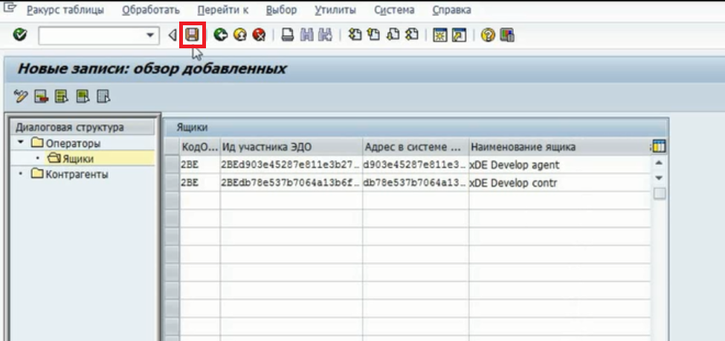
Task: Click the table scrollbar down arrow
Action: [658, 178]
